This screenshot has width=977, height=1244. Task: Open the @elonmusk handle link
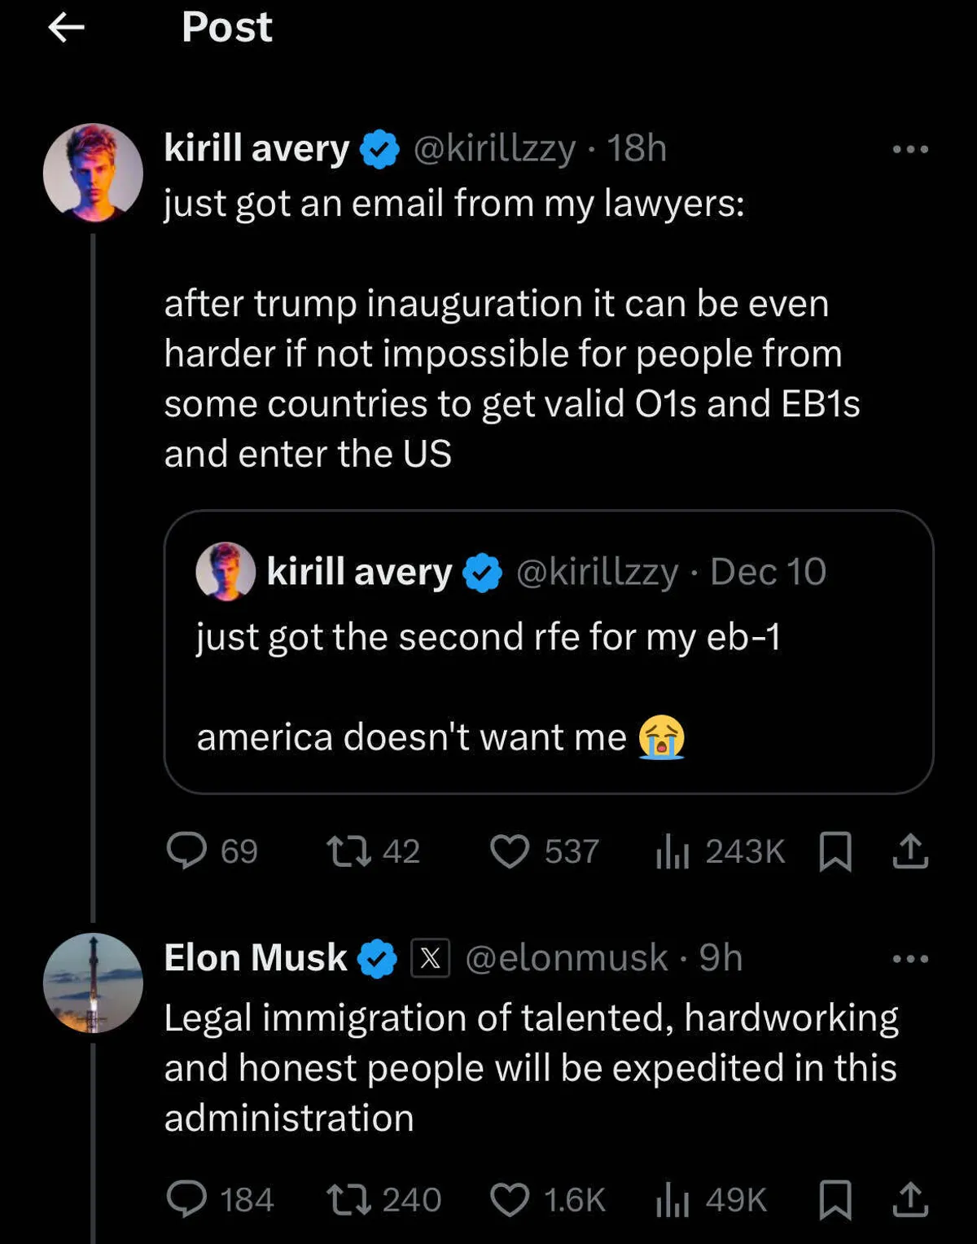coord(566,958)
